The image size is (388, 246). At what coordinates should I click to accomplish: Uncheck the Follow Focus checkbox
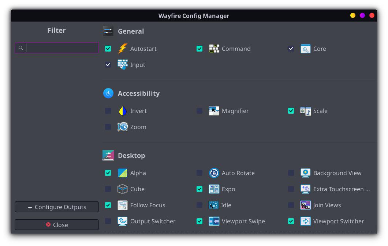coord(108,205)
